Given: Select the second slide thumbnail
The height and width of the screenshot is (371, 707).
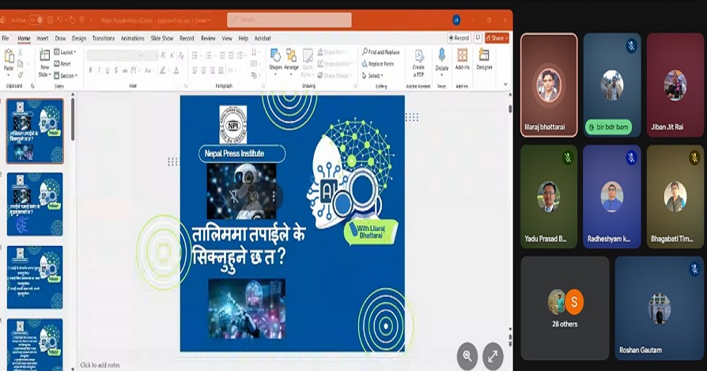Looking at the screenshot, I should [x=35, y=204].
